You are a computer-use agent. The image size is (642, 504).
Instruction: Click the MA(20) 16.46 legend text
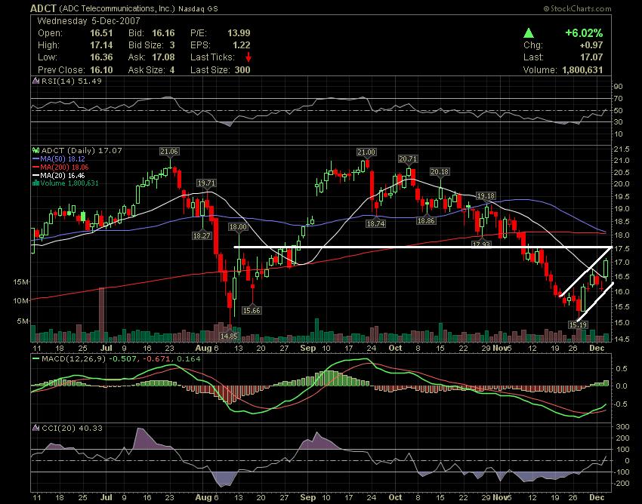coord(62,175)
